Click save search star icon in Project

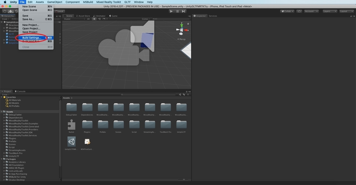click(x=188, y=95)
